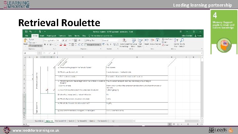
Task: Switch to the Data ribbon tab
Action: point(70,36)
